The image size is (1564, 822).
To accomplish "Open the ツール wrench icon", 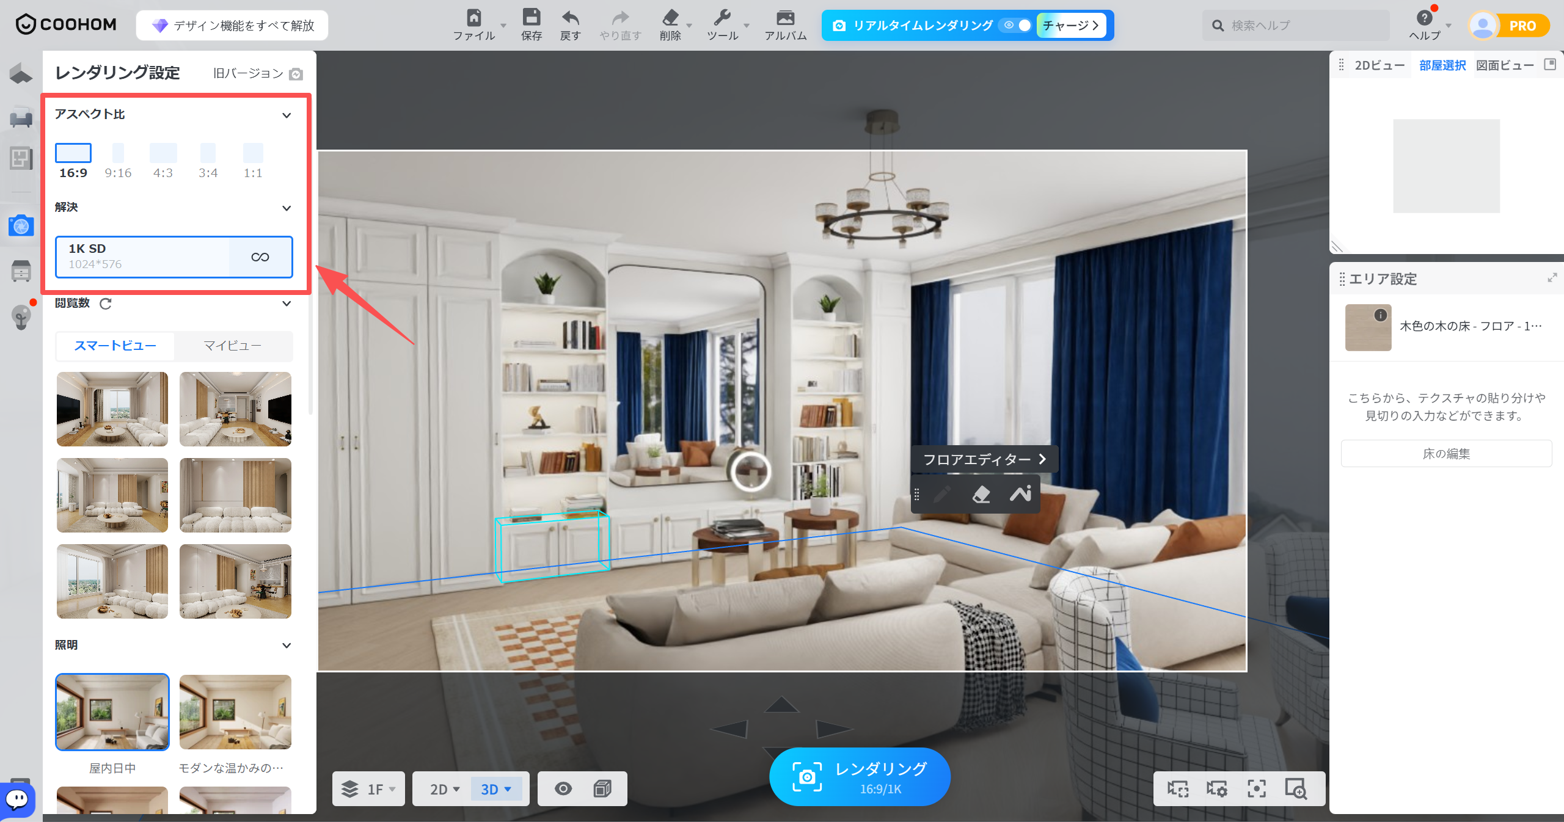I will pyautogui.click(x=722, y=17).
